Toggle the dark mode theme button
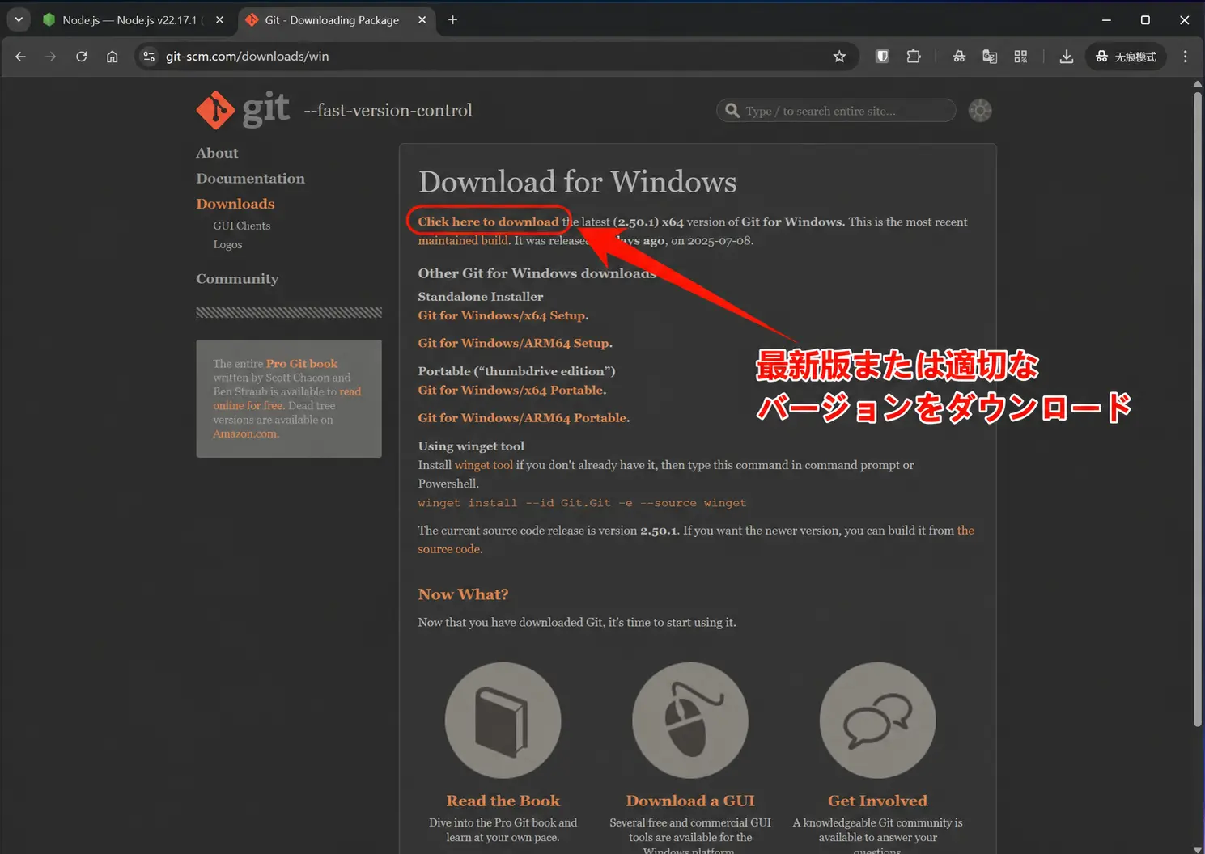The width and height of the screenshot is (1205, 854). (980, 111)
